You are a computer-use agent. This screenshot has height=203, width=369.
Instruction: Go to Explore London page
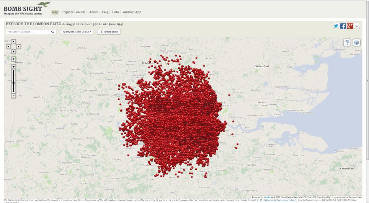click(73, 12)
